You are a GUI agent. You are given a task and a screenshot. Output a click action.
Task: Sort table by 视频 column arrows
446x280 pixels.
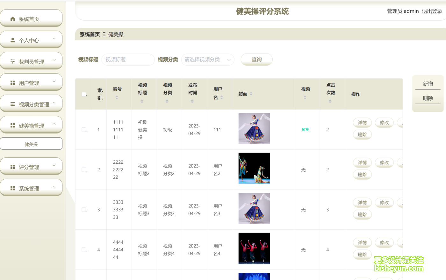click(305, 97)
